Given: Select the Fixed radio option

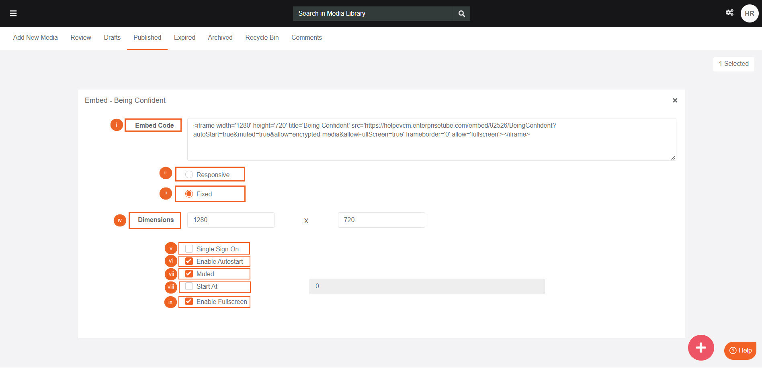Looking at the screenshot, I should (189, 194).
